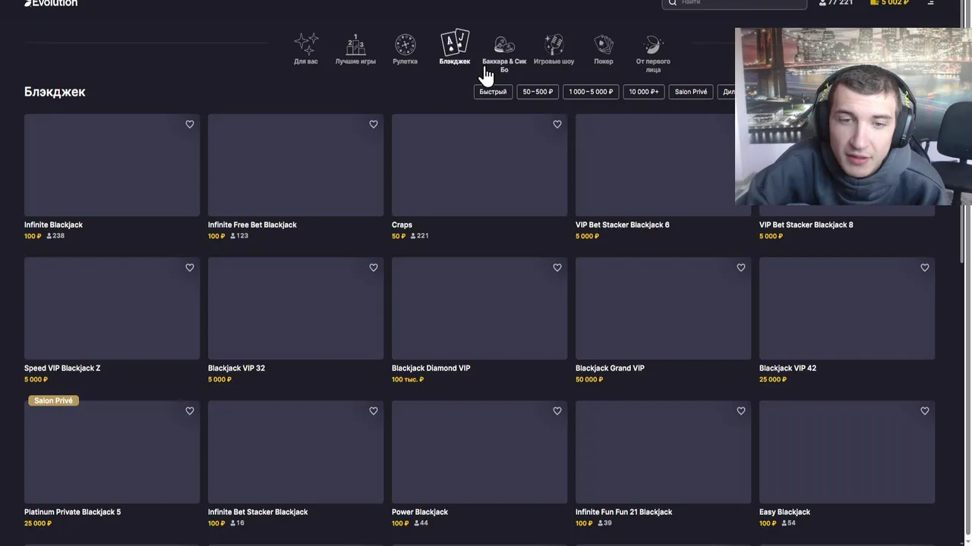
Task: Click the balance showing 5 002 ₽
Action: 889,3
